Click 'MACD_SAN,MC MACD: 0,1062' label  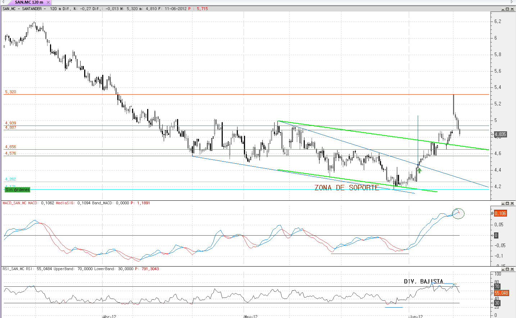pyautogui.click(x=28, y=203)
